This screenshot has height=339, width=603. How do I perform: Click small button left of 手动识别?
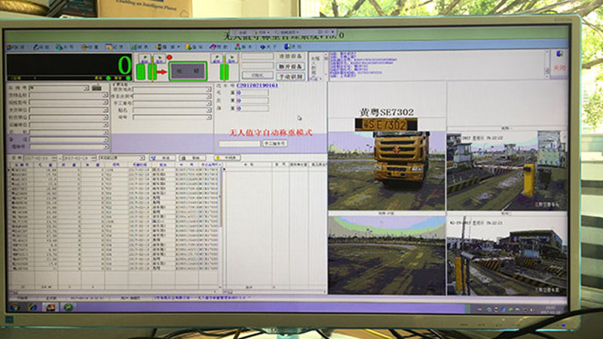[257, 76]
